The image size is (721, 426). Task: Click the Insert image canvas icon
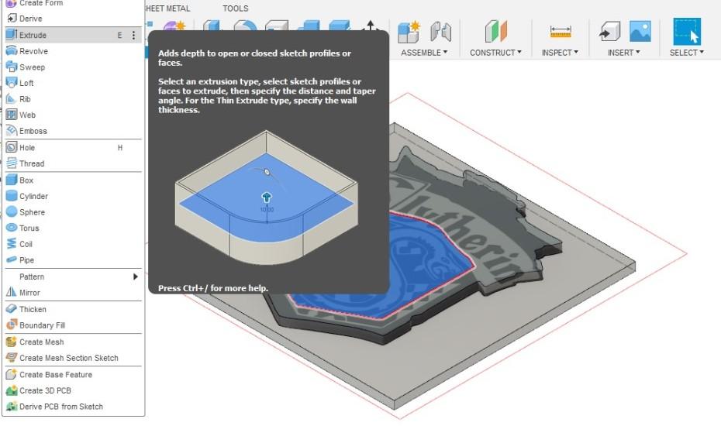click(x=640, y=31)
